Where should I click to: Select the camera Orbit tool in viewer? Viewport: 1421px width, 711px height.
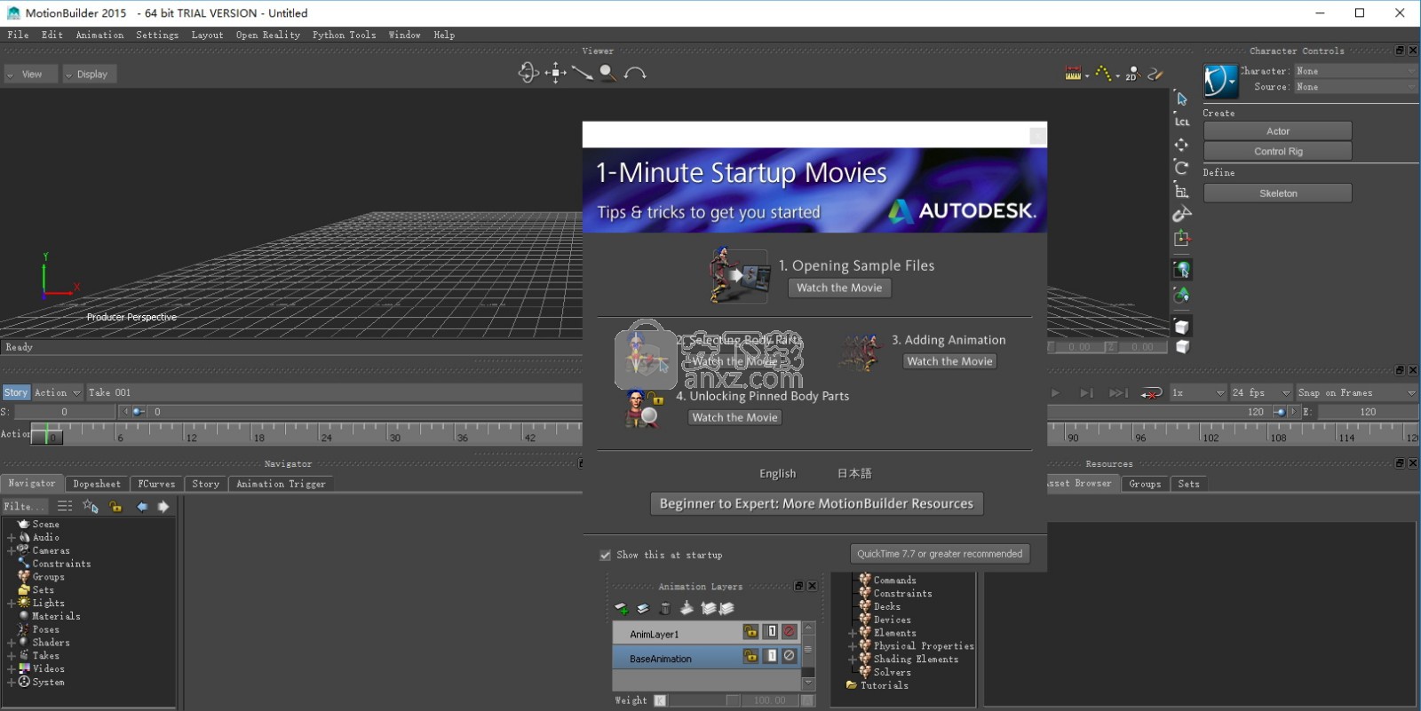click(528, 73)
